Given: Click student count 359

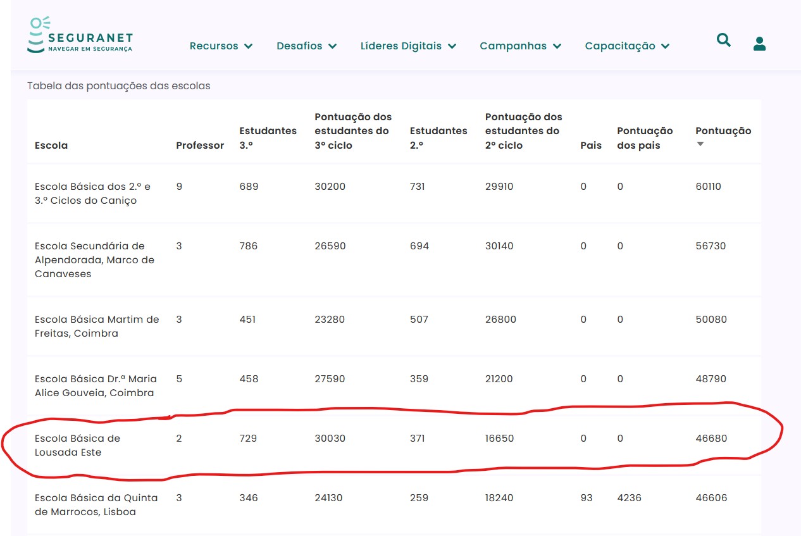Looking at the screenshot, I should pos(419,379).
